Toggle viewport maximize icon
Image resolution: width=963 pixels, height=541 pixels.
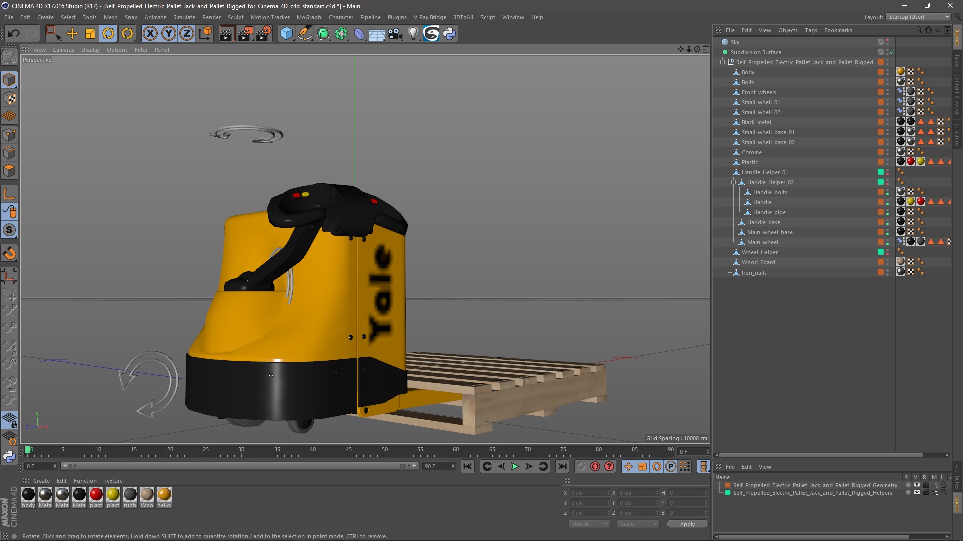pos(706,49)
